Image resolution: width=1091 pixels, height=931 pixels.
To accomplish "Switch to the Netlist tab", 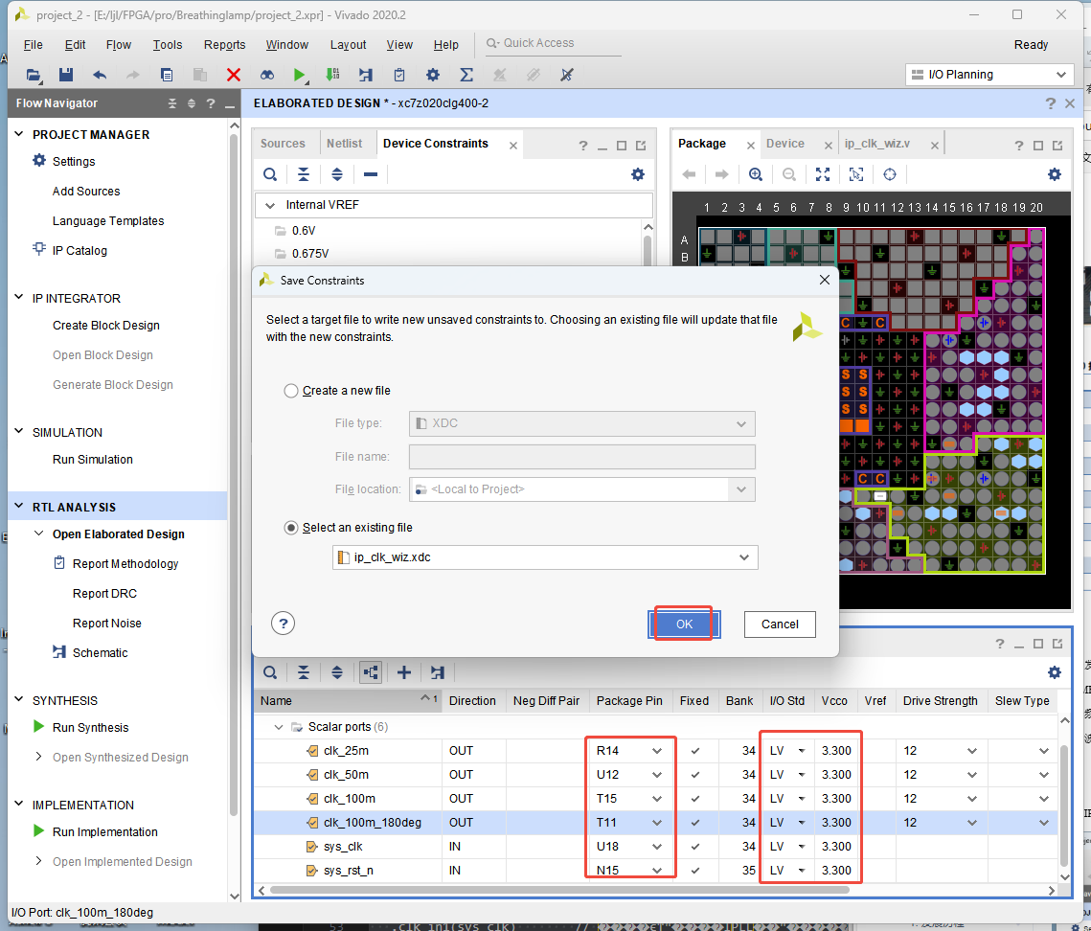I will [x=345, y=144].
